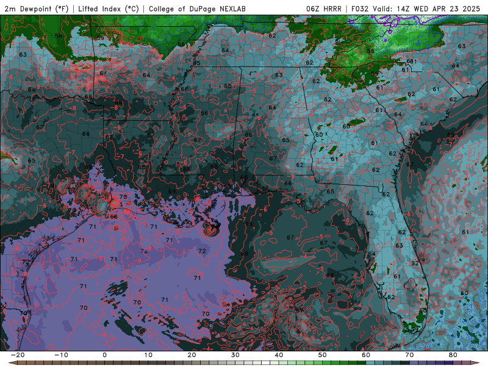The height and width of the screenshot is (366, 488).
Task: Click the '30' label on the color scale
Action: pyautogui.click(x=235, y=355)
